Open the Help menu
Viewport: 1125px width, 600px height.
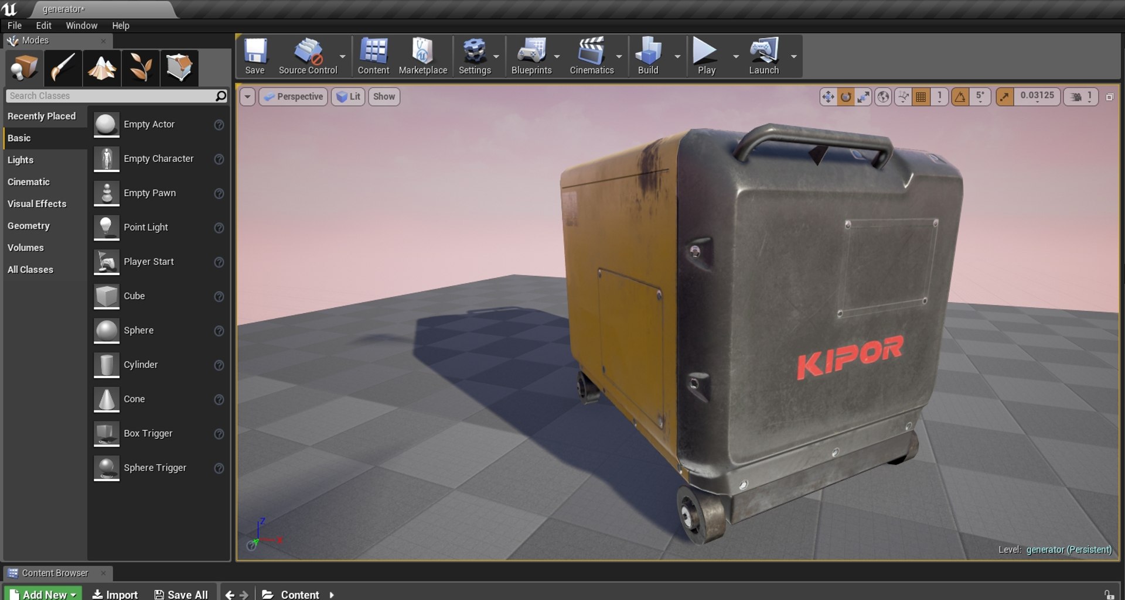121,26
